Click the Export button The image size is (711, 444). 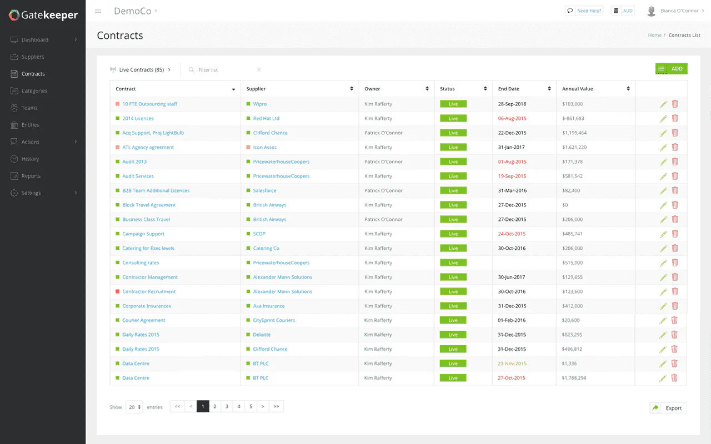[x=668, y=408]
